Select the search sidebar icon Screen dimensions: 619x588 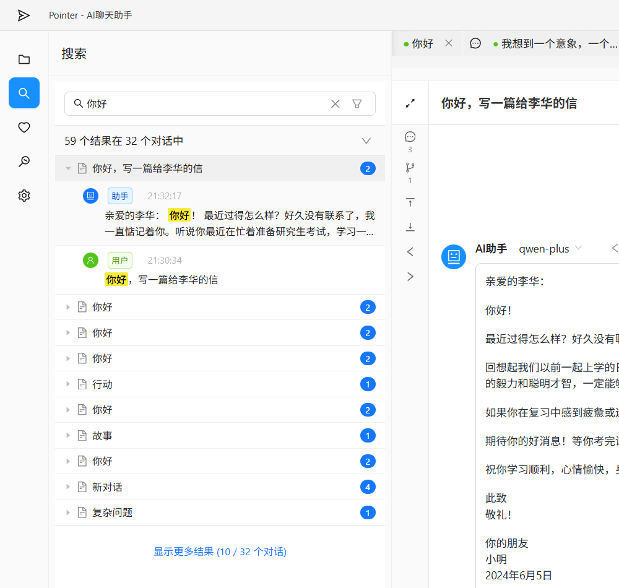(x=24, y=93)
